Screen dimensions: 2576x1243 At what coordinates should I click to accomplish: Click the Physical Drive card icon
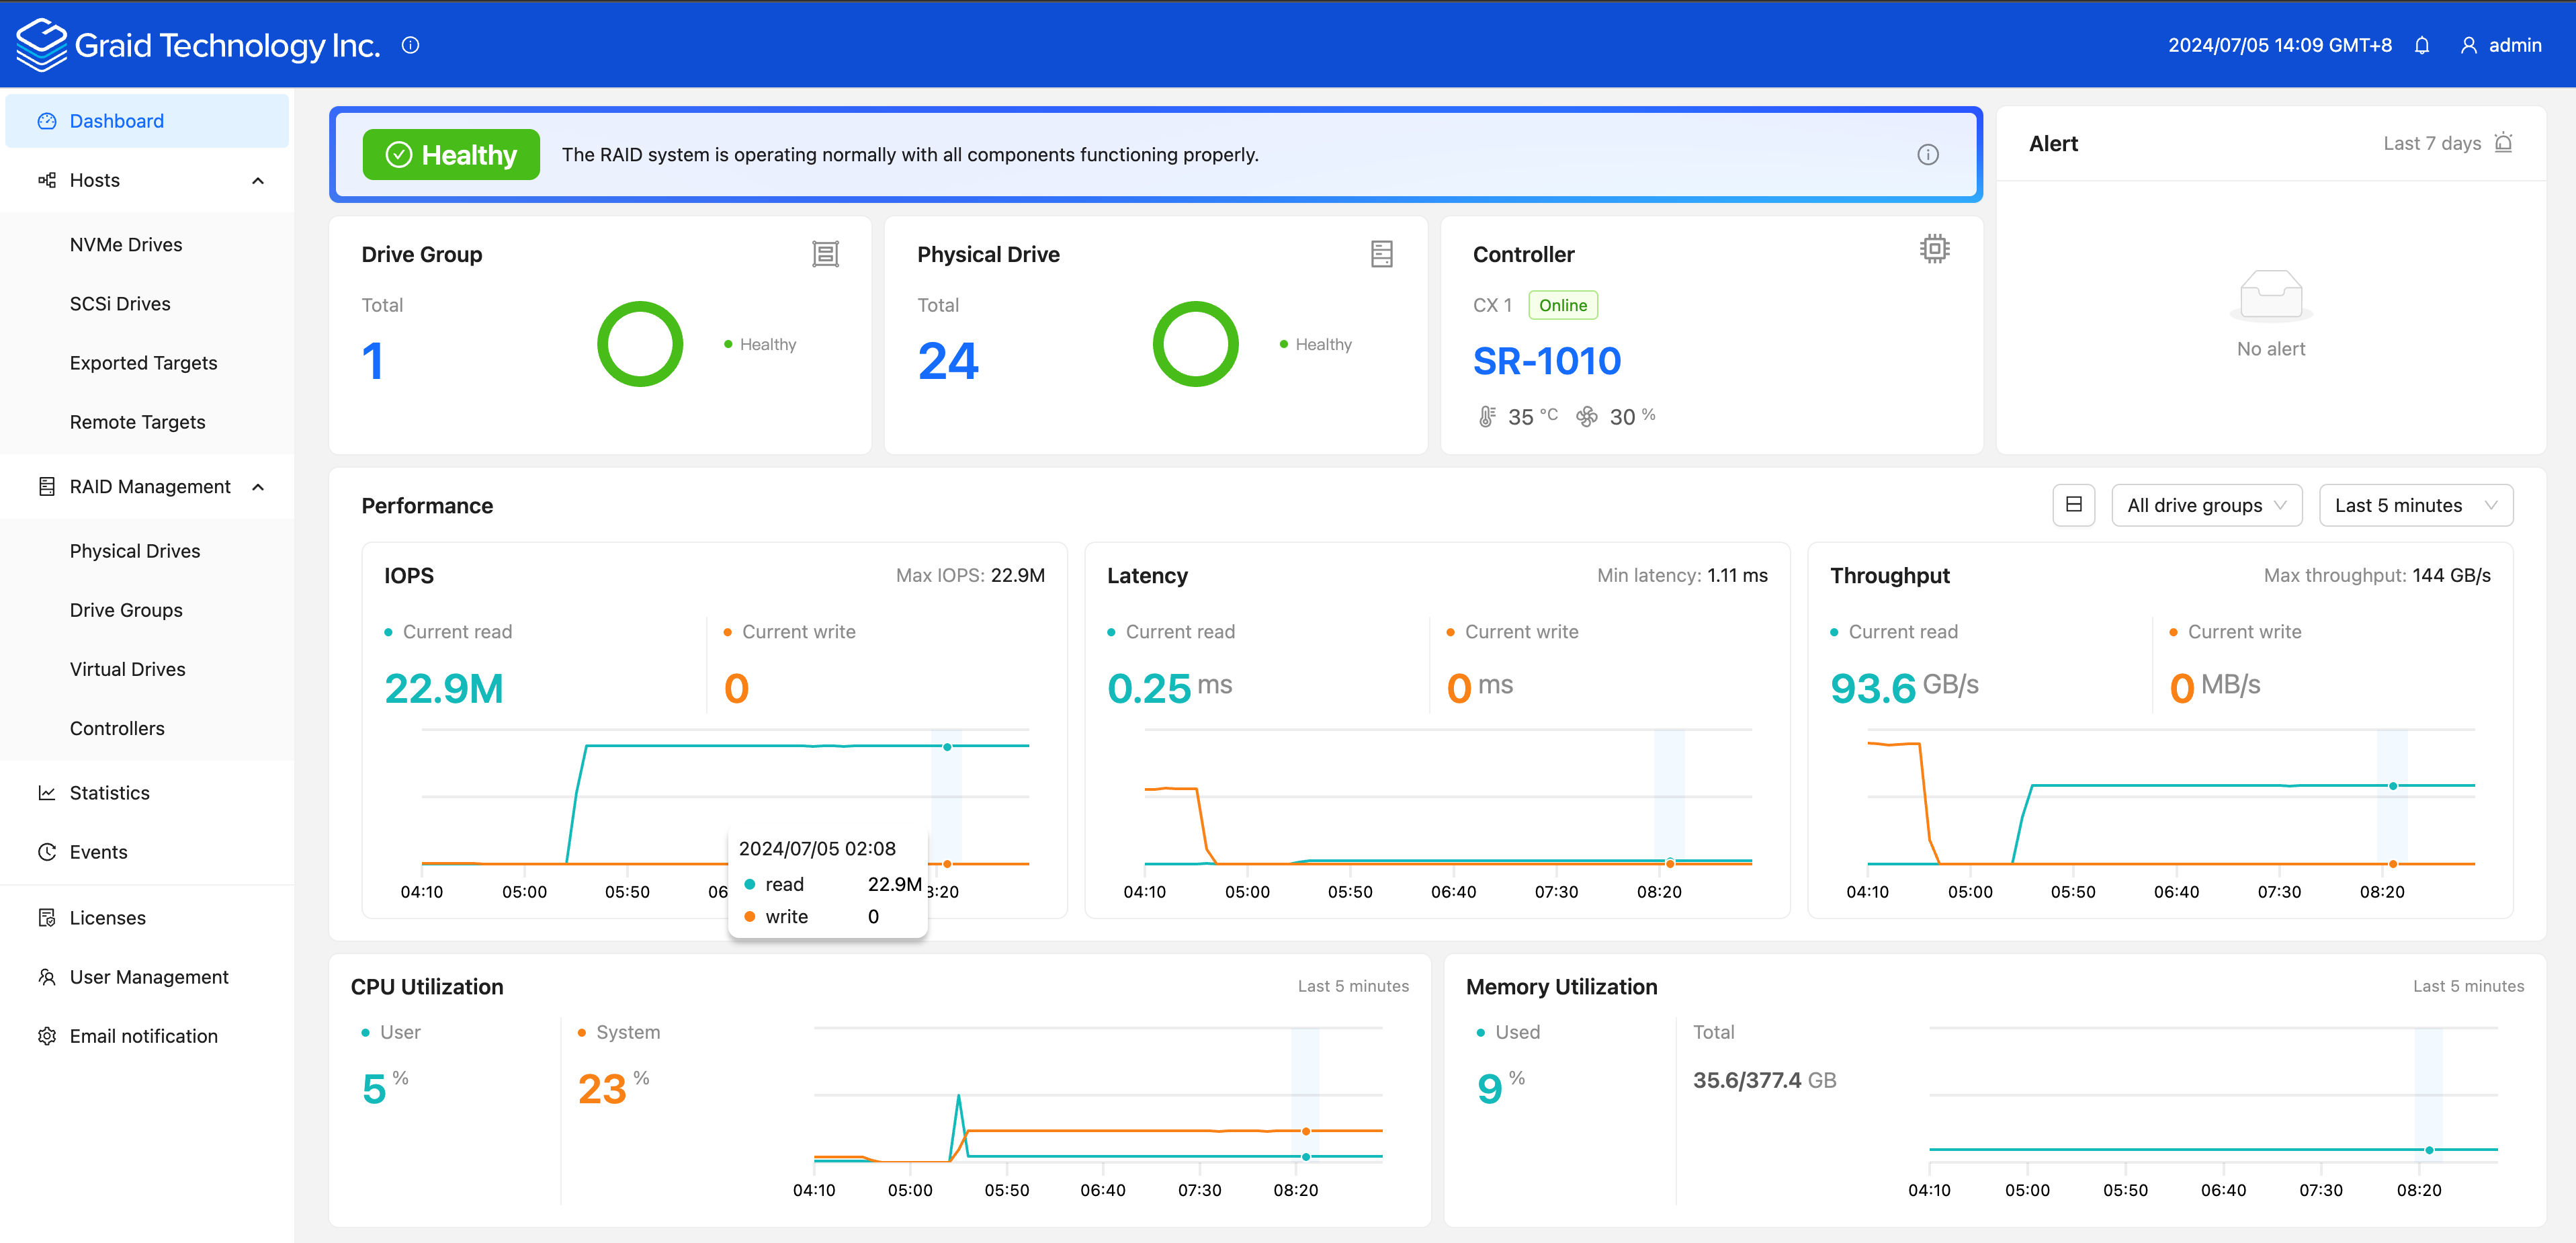coord(1381,254)
